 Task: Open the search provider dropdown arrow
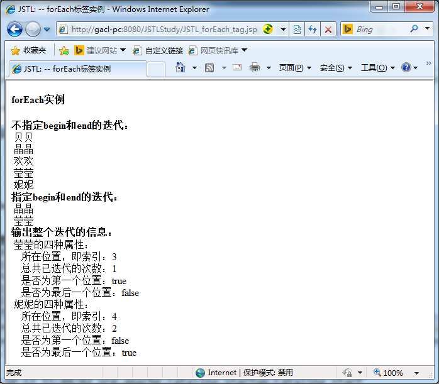pos(427,28)
